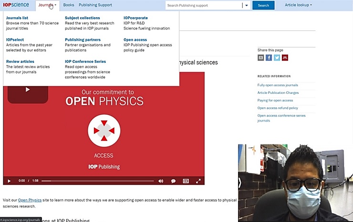Open video transcript speech bubble
Screen dimensions: 353x222
pos(173,181)
